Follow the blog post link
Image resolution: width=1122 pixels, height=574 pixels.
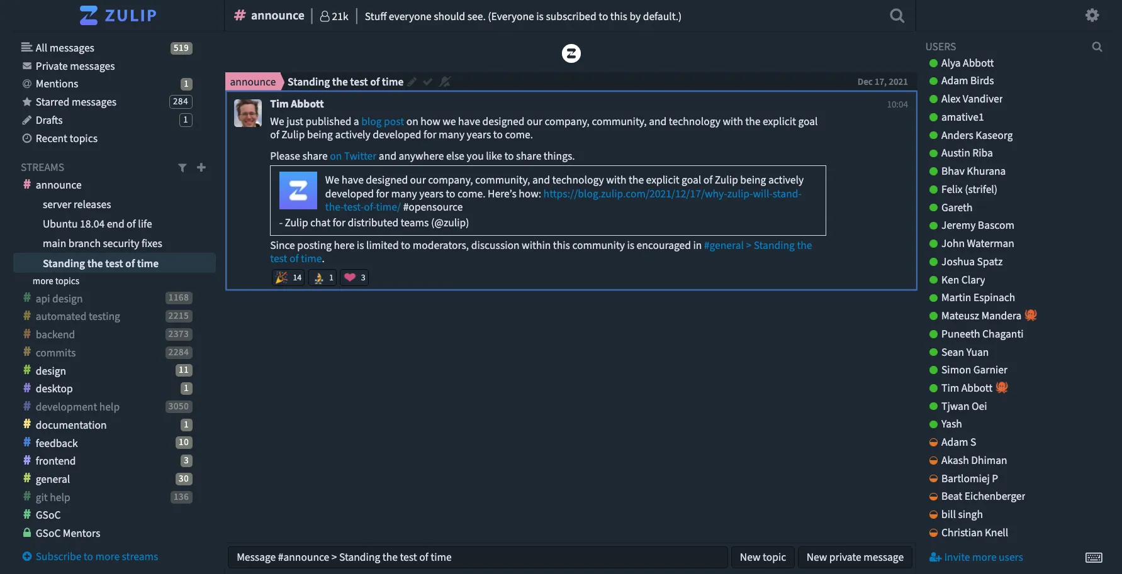383,121
